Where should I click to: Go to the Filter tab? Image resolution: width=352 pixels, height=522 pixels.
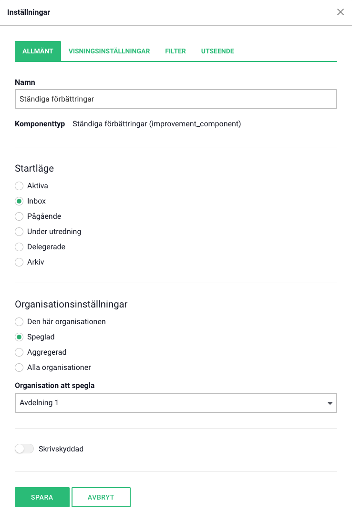pyautogui.click(x=176, y=51)
